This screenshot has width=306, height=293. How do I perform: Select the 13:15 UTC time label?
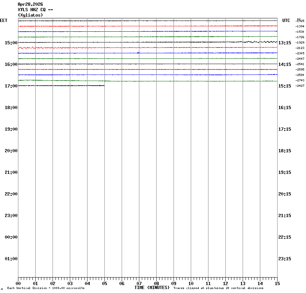point(285,43)
